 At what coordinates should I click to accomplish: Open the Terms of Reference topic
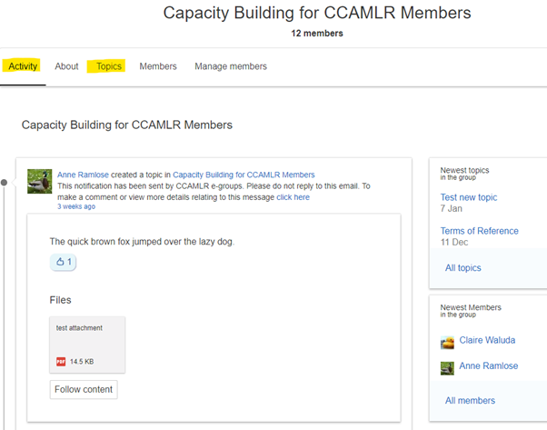(x=480, y=231)
